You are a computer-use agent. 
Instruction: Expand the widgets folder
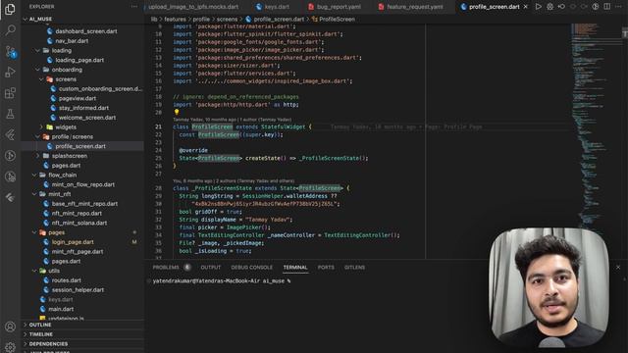[41, 126]
